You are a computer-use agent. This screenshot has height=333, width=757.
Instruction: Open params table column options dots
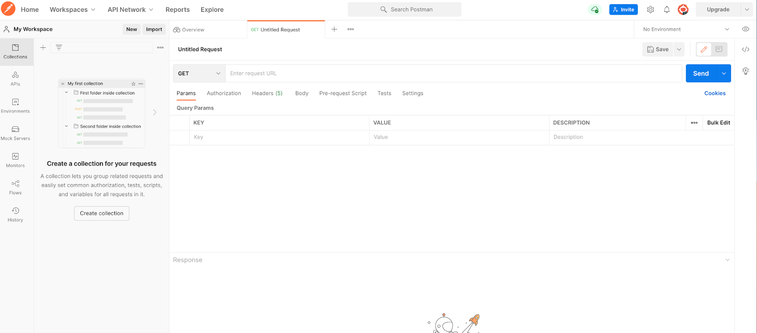click(694, 123)
